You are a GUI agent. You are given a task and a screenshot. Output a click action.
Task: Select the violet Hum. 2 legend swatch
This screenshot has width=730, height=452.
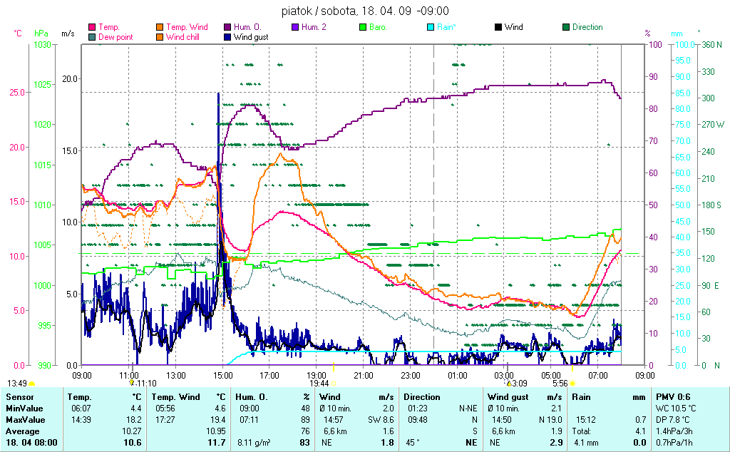(294, 27)
